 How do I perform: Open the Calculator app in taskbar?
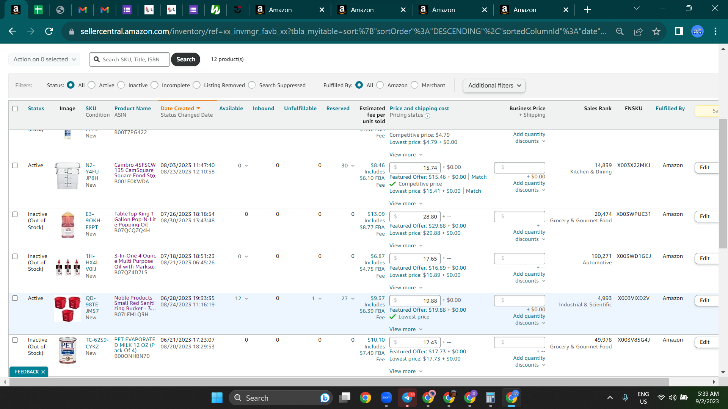490,398
